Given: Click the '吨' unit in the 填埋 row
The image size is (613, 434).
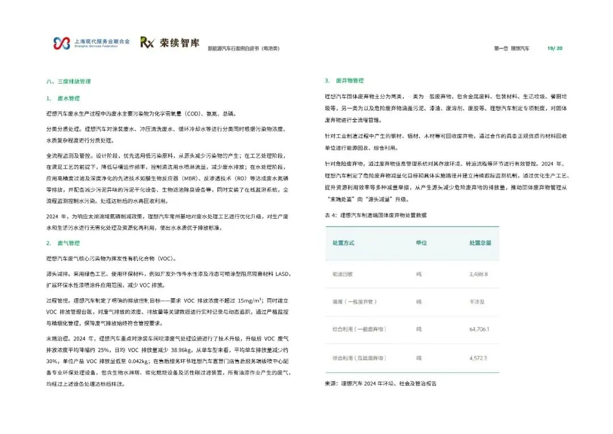Looking at the screenshot, I should 419,302.
